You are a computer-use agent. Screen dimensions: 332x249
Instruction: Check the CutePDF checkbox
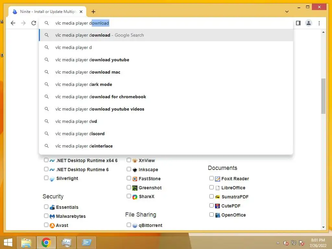point(211,206)
